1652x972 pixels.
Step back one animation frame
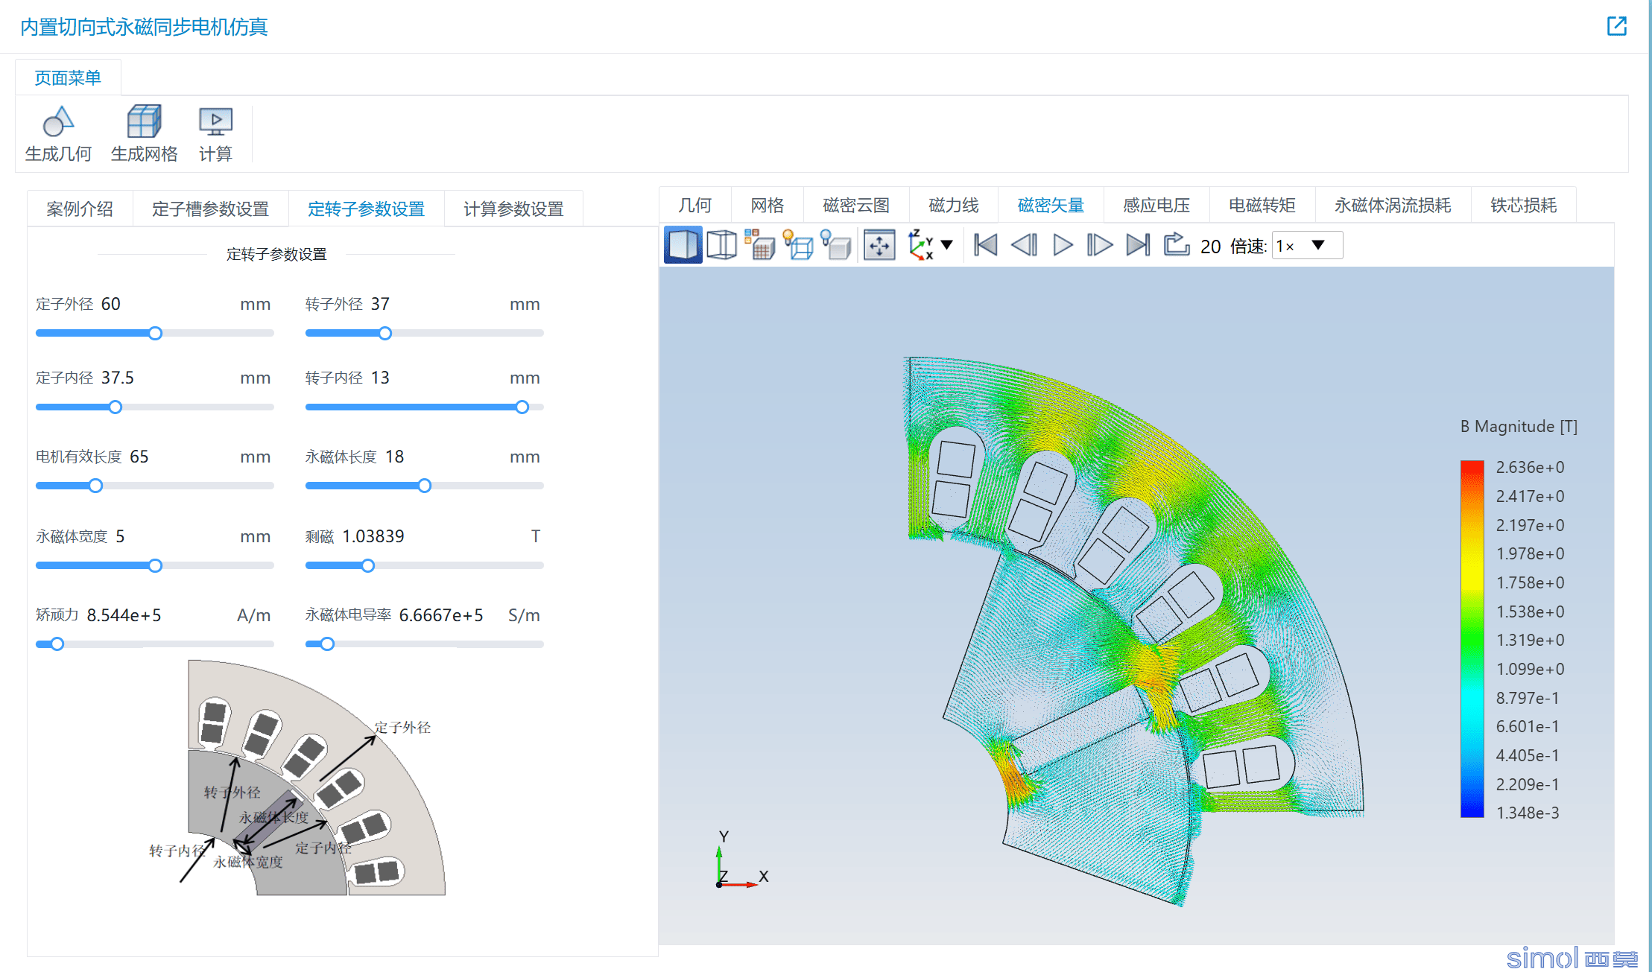1024,245
